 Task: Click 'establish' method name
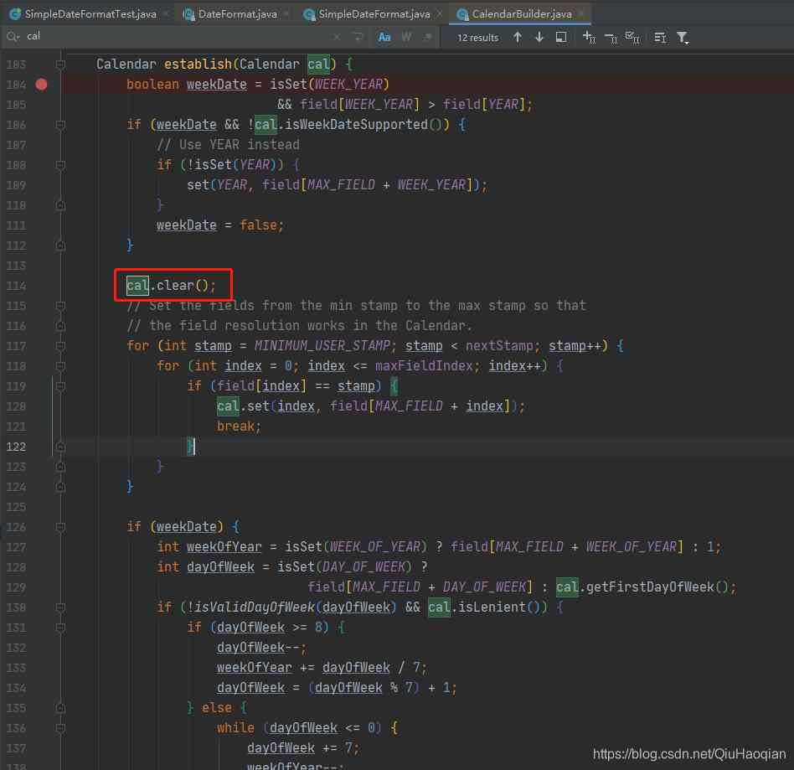[x=198, y=65]
